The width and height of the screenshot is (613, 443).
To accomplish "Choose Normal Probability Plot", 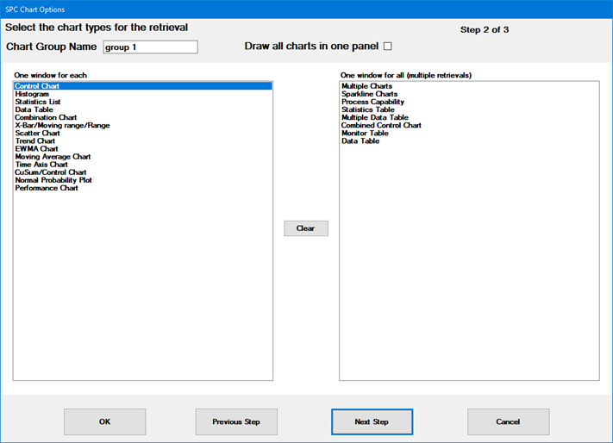I will 53,180.
